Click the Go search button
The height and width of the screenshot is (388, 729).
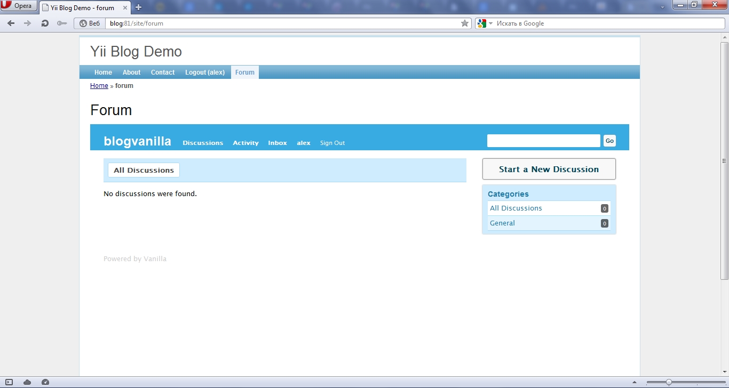[x=609, y=141]
